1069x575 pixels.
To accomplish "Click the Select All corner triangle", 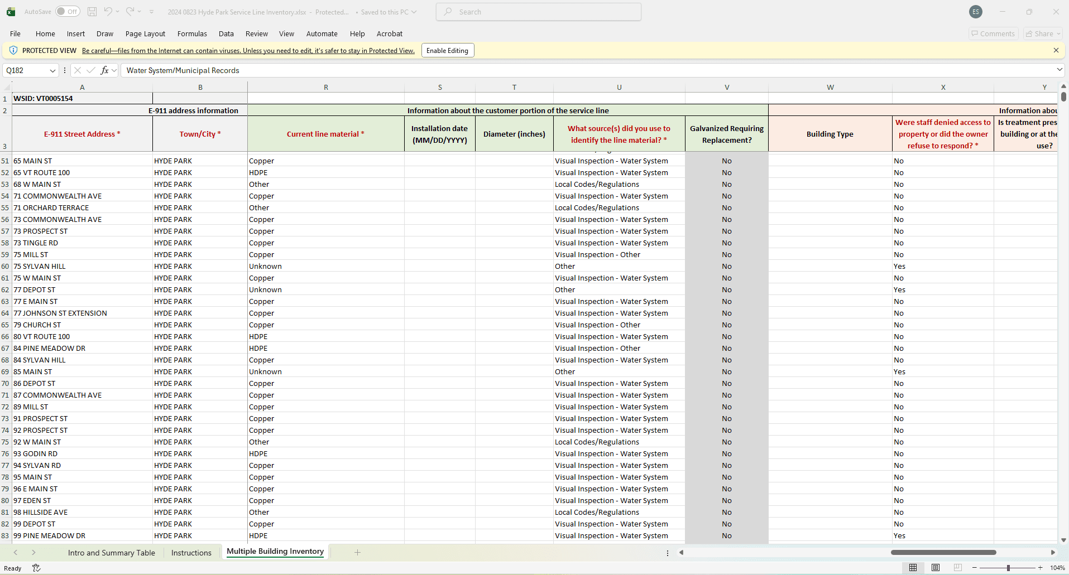I will [x=6, y=87].
